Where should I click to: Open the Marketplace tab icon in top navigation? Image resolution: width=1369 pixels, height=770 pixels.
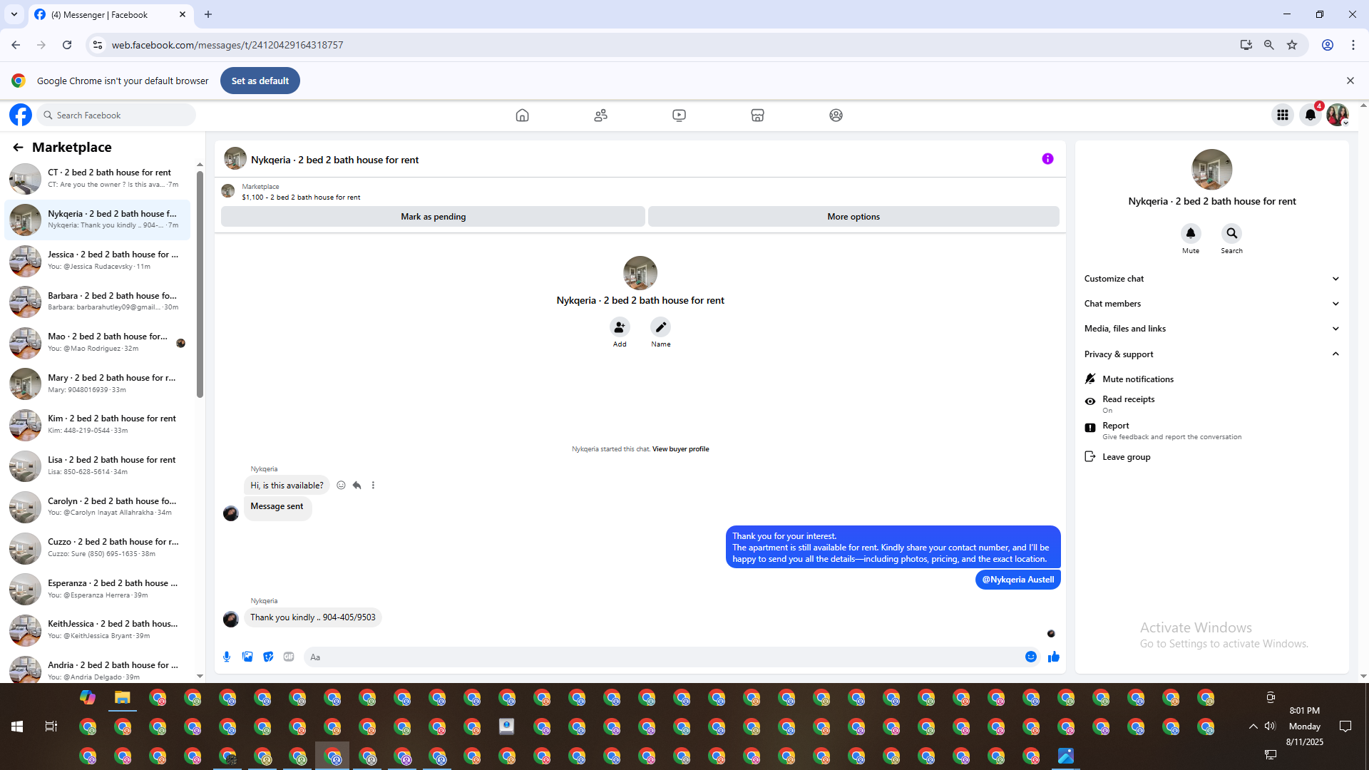[757, 115]
